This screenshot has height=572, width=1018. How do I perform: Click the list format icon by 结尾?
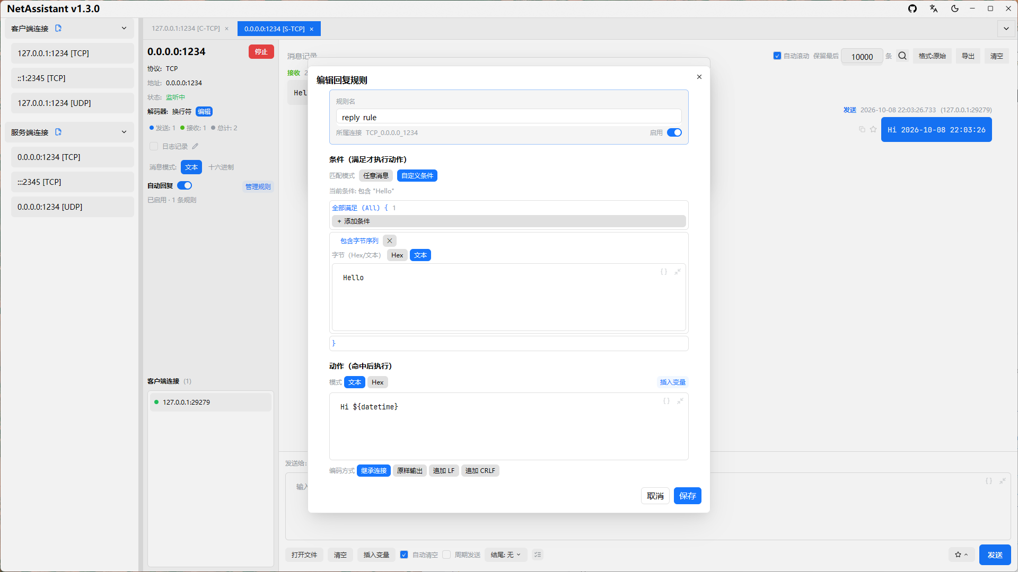538,555
